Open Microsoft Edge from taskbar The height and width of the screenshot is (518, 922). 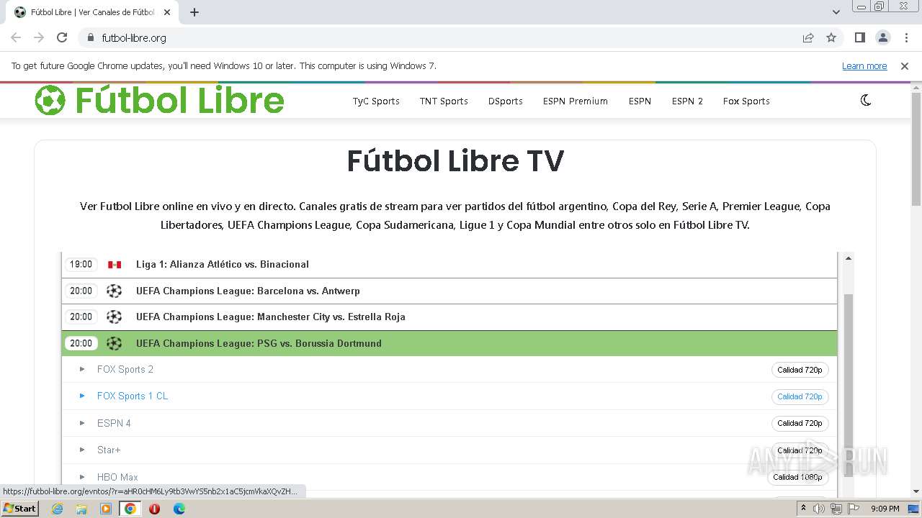pyautogui.click(x=179, y=509)
